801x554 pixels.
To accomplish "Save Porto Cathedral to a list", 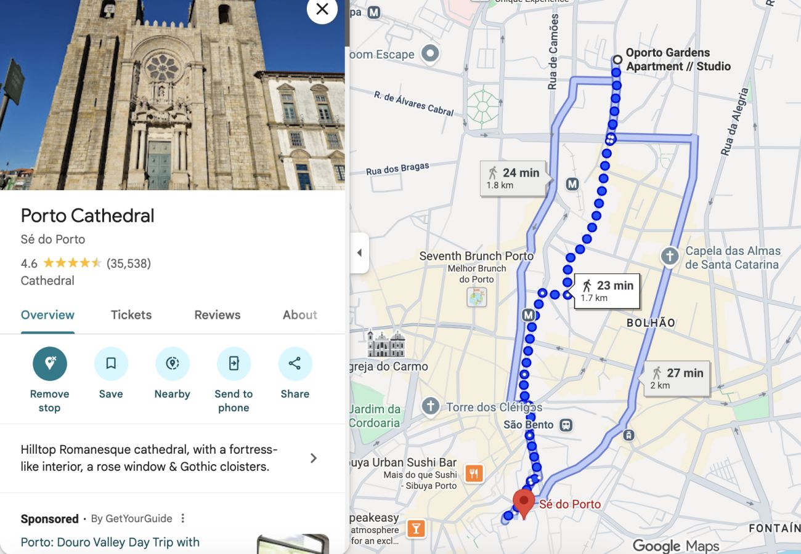I will (111, 364).
